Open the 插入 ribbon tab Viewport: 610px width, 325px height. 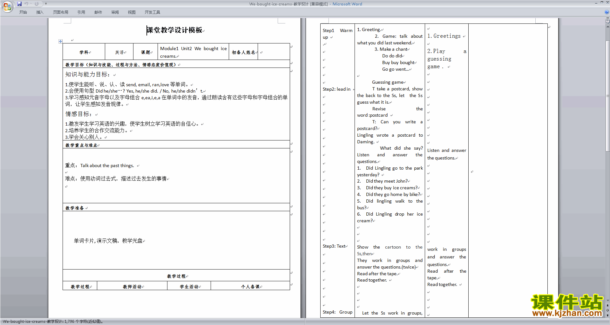point(40,12)
